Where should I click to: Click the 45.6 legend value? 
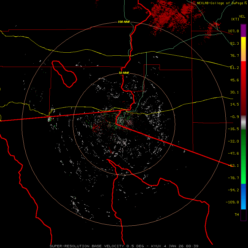click(x=234, y=80)
